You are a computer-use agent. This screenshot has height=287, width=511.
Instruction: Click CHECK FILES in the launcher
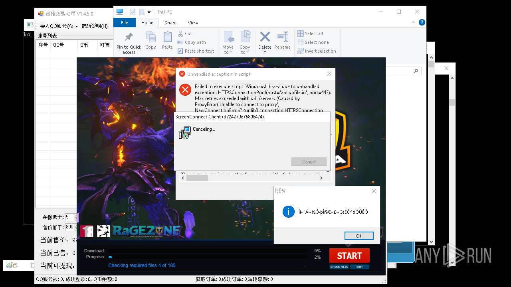(x=339, y=267)
